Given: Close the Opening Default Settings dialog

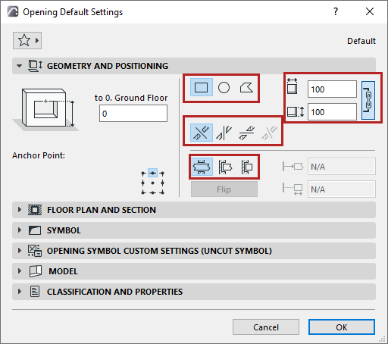Looking at the screenshot, I should coord(370,11).
